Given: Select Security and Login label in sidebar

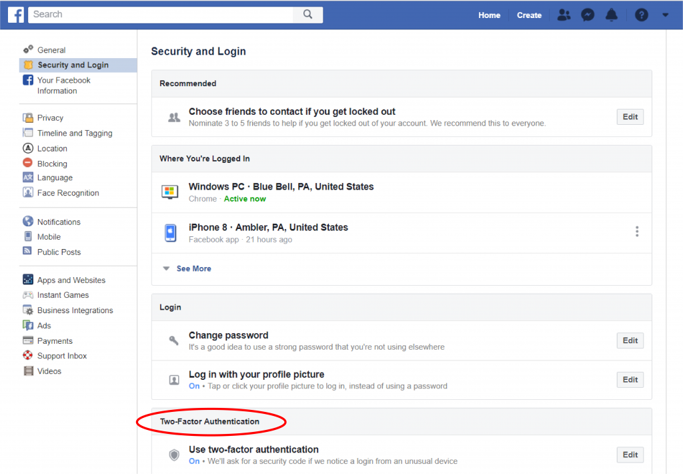Looking at the screenshot, I should pyautogui.click(x=73, y=65).
